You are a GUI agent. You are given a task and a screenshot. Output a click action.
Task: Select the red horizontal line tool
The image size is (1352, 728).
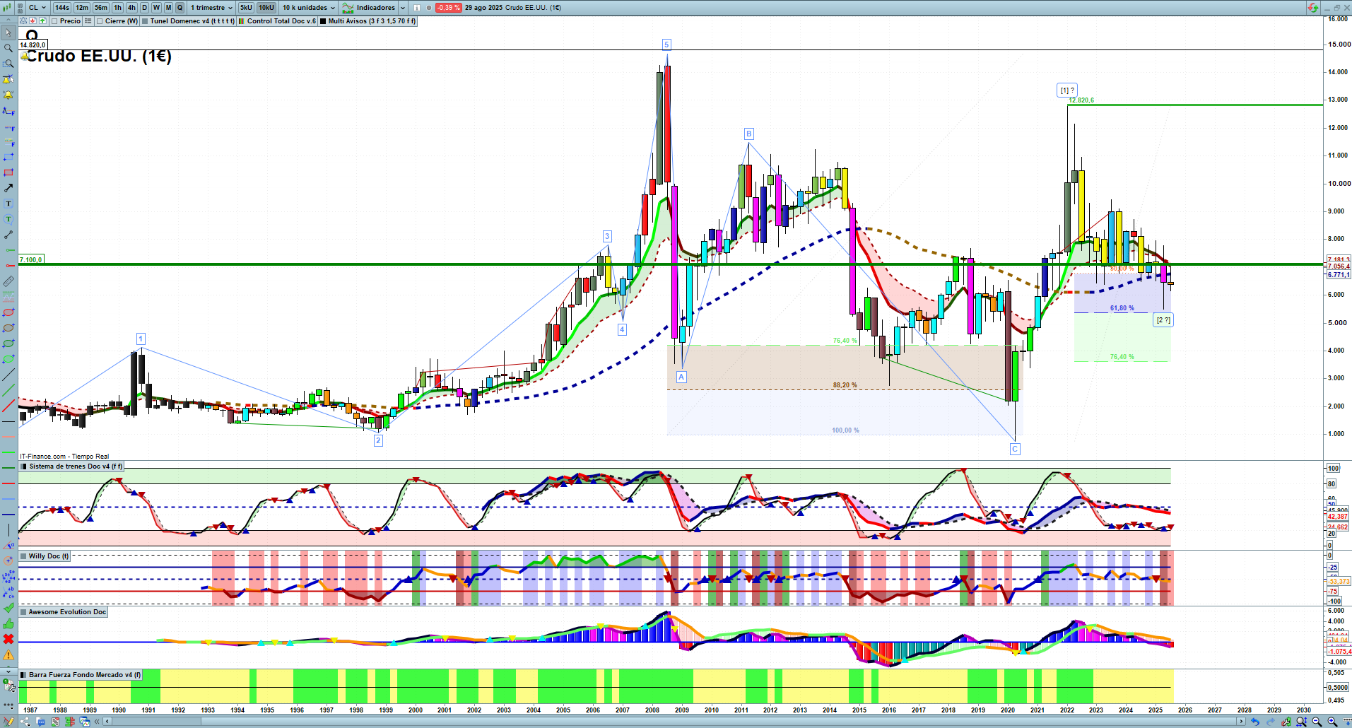[8, 266]
